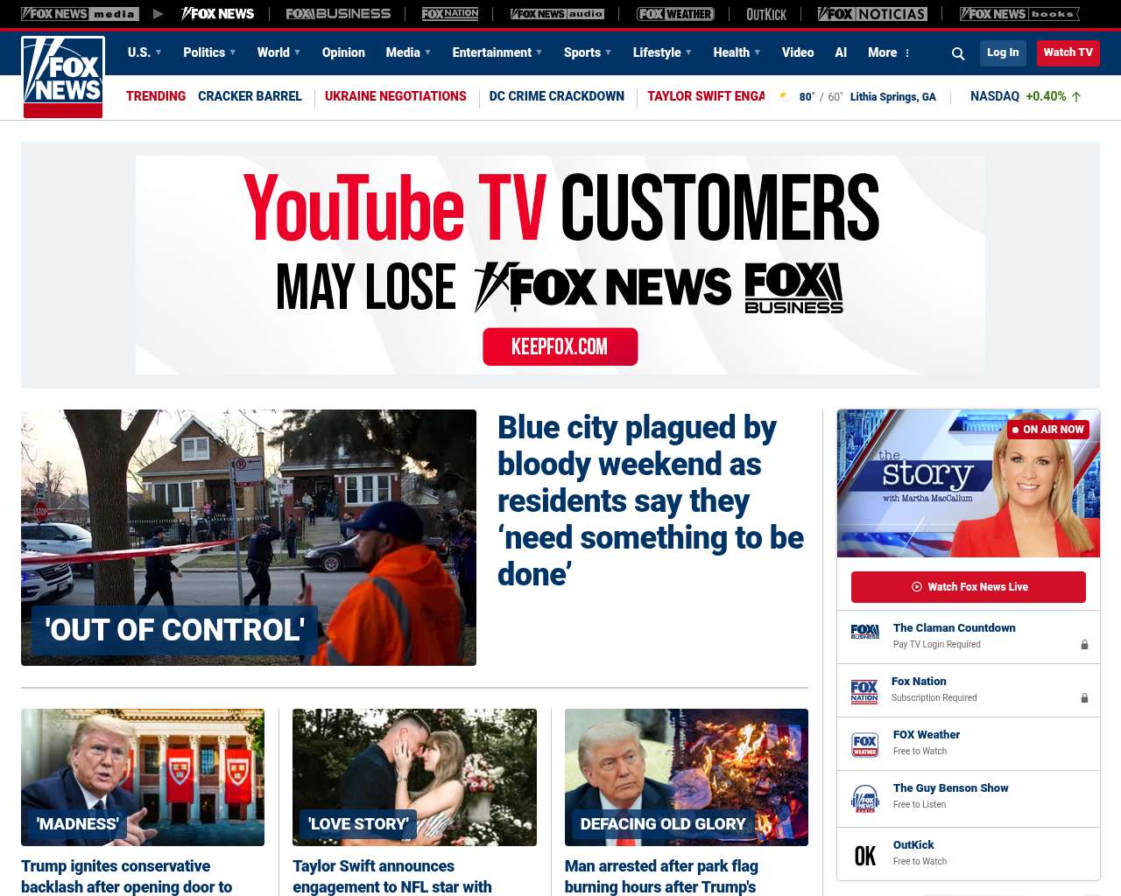Screen dimensions: 1121x896
Task: Open the OutKick free stream
Action: point(913,844)
